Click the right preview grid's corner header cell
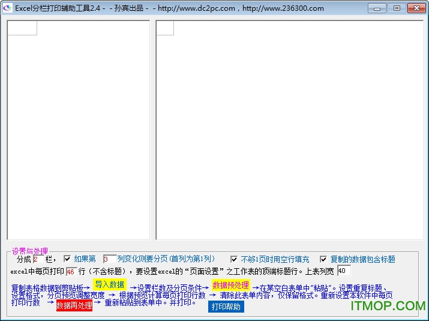The height and width of the screenshot is (321, 429). click(165, 28)
